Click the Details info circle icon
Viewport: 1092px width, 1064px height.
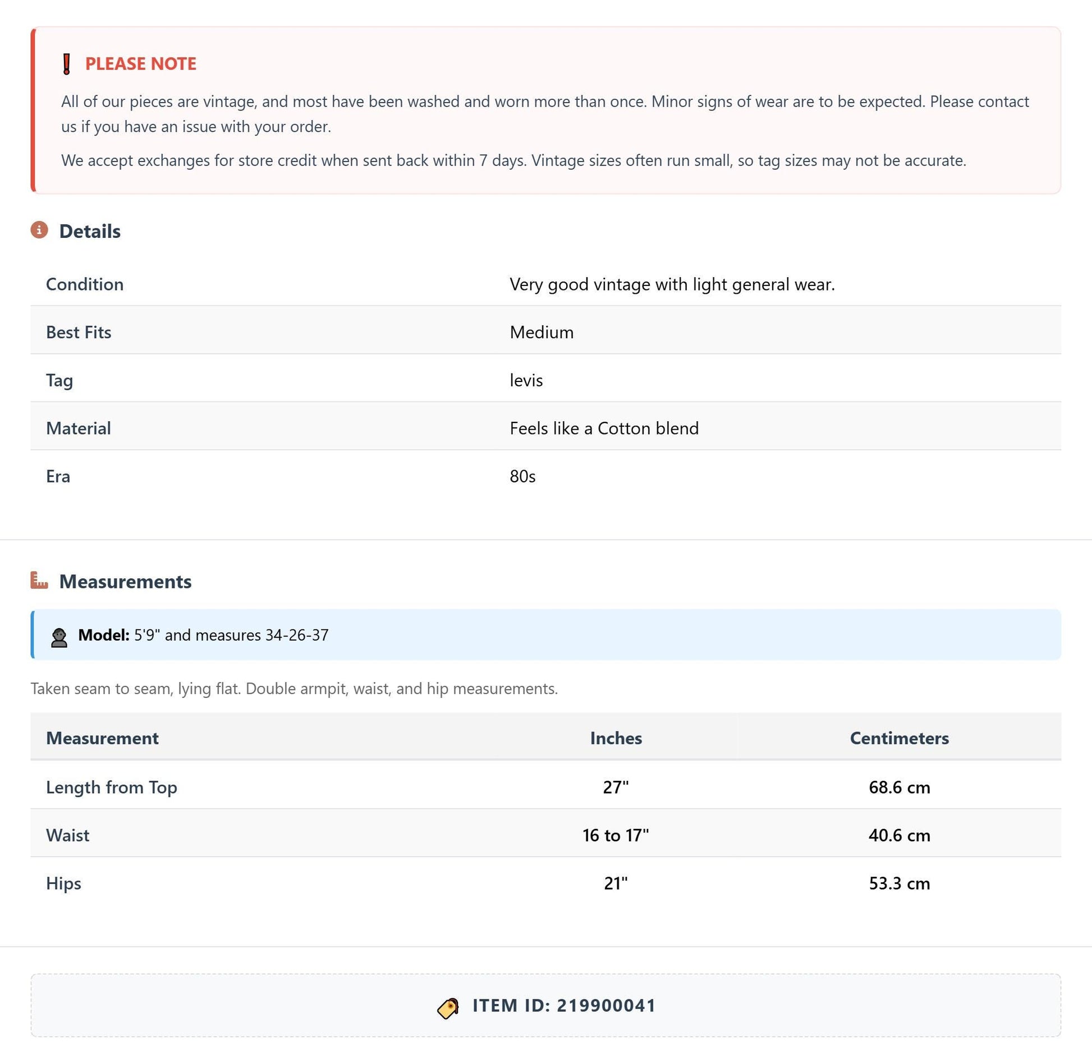point(39,230)
